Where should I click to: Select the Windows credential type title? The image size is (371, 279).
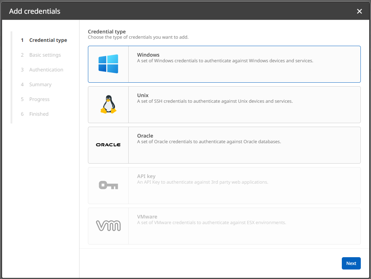148,55
